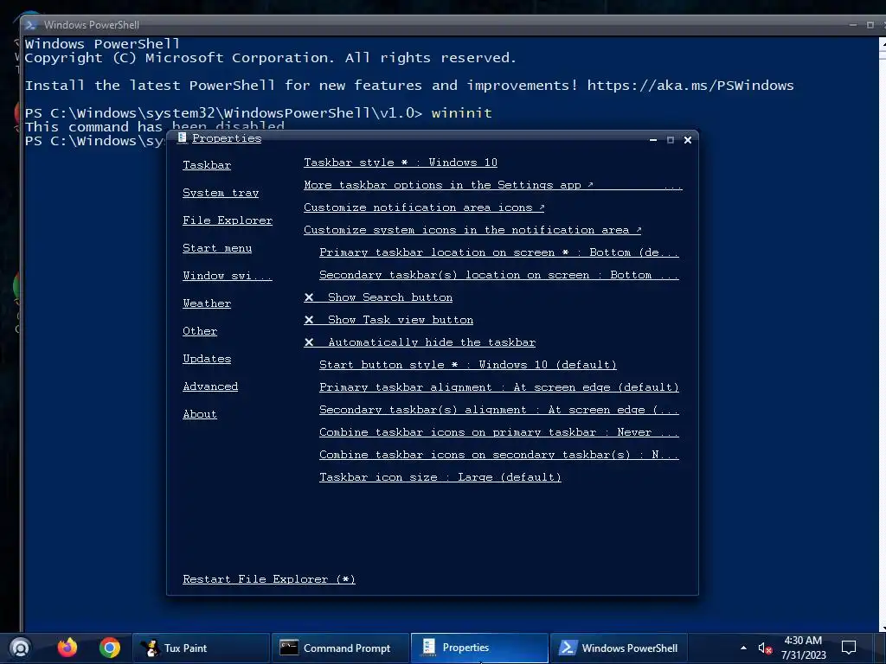
Task: Open the Advanced section in sidebar
Action: [x=210, y=386]
